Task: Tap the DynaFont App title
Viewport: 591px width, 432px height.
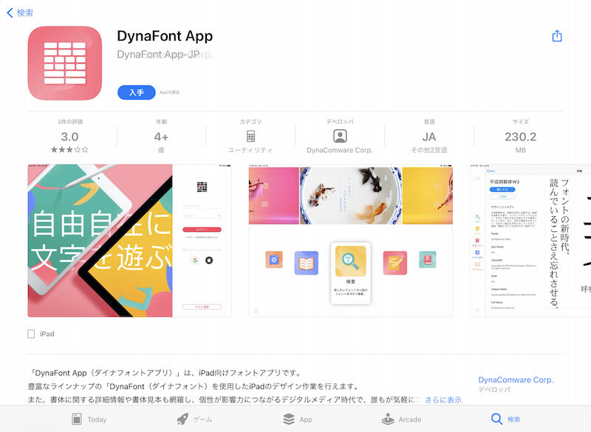Action: coord(165,35)
